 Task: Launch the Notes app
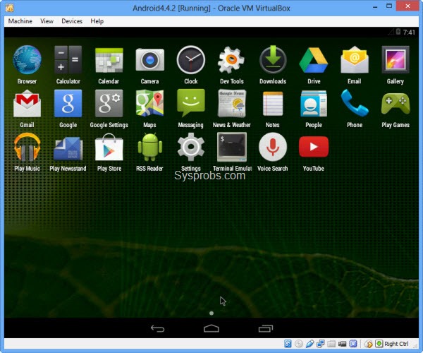click(273, 104)
